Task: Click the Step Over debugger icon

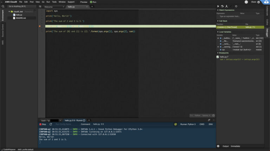Action: tap(222, 6)
